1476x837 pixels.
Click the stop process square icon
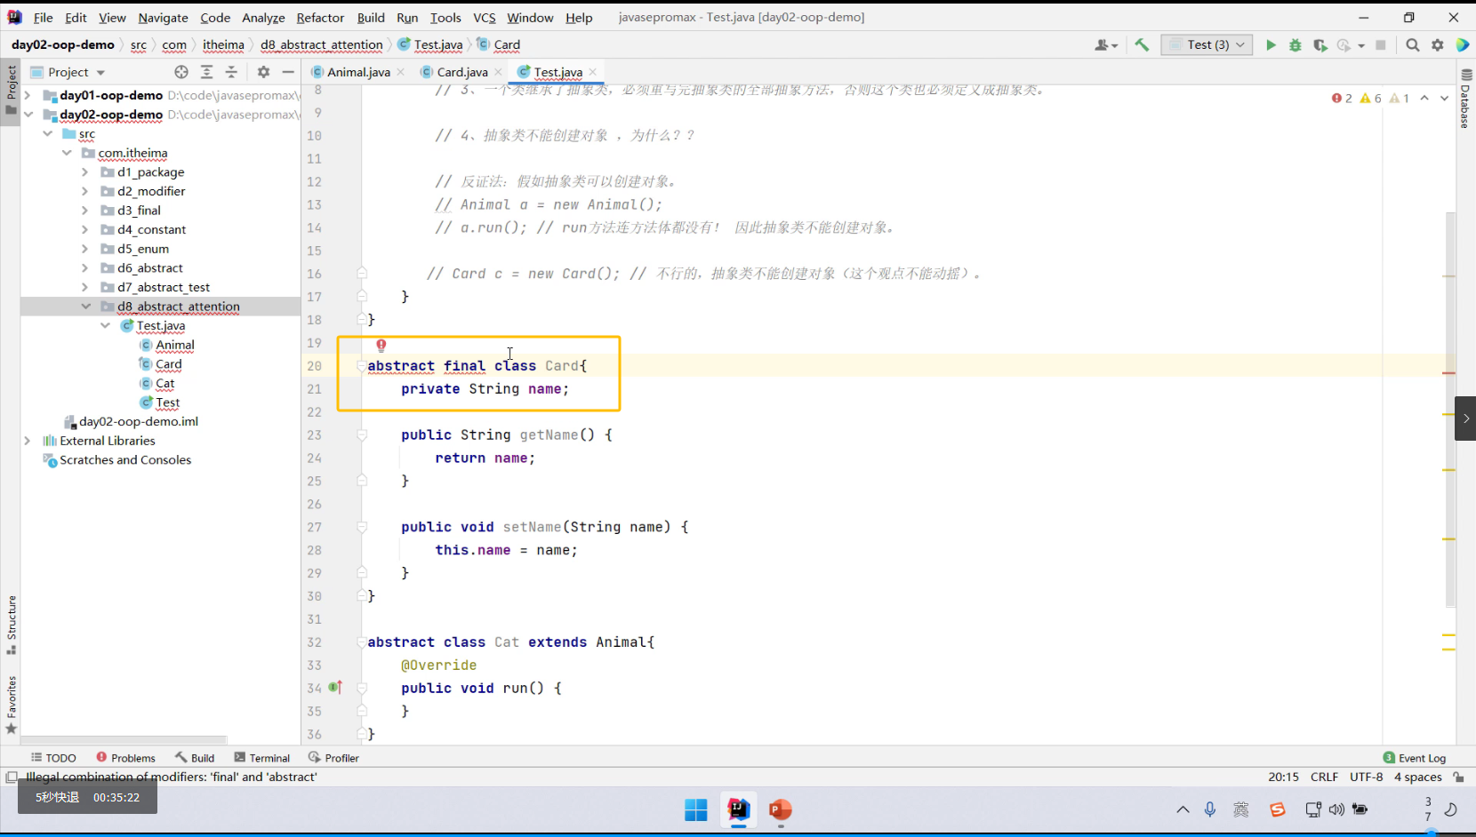[x=1381, y=44]
